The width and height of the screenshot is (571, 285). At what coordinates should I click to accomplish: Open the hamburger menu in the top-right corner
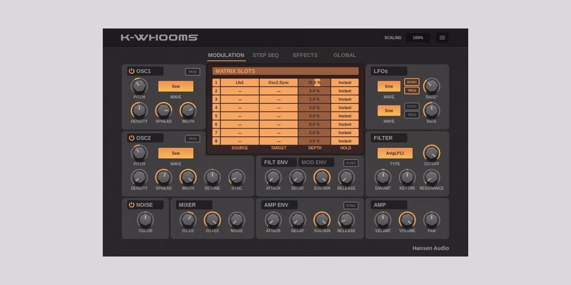pyautogui.click(x=442, y=38)
